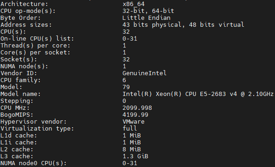Click the BogoMIPS value 4199.99
Image resolution: width=275 pixels, height=167 pixels.
tap(135, 115)
